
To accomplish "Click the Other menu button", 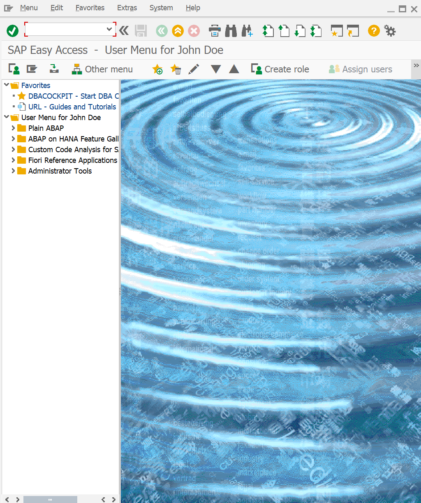I will click(x=102, y=69).
